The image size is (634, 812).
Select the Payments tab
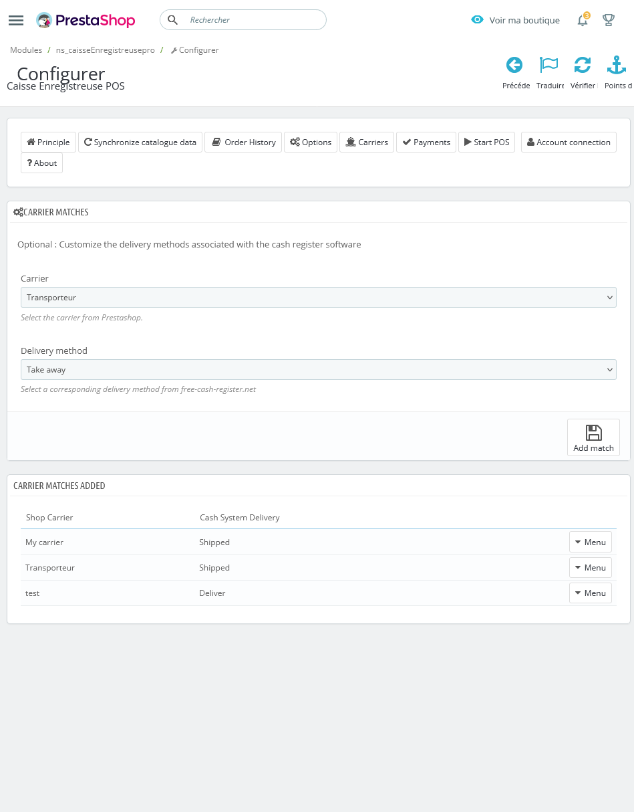point(426,142)
